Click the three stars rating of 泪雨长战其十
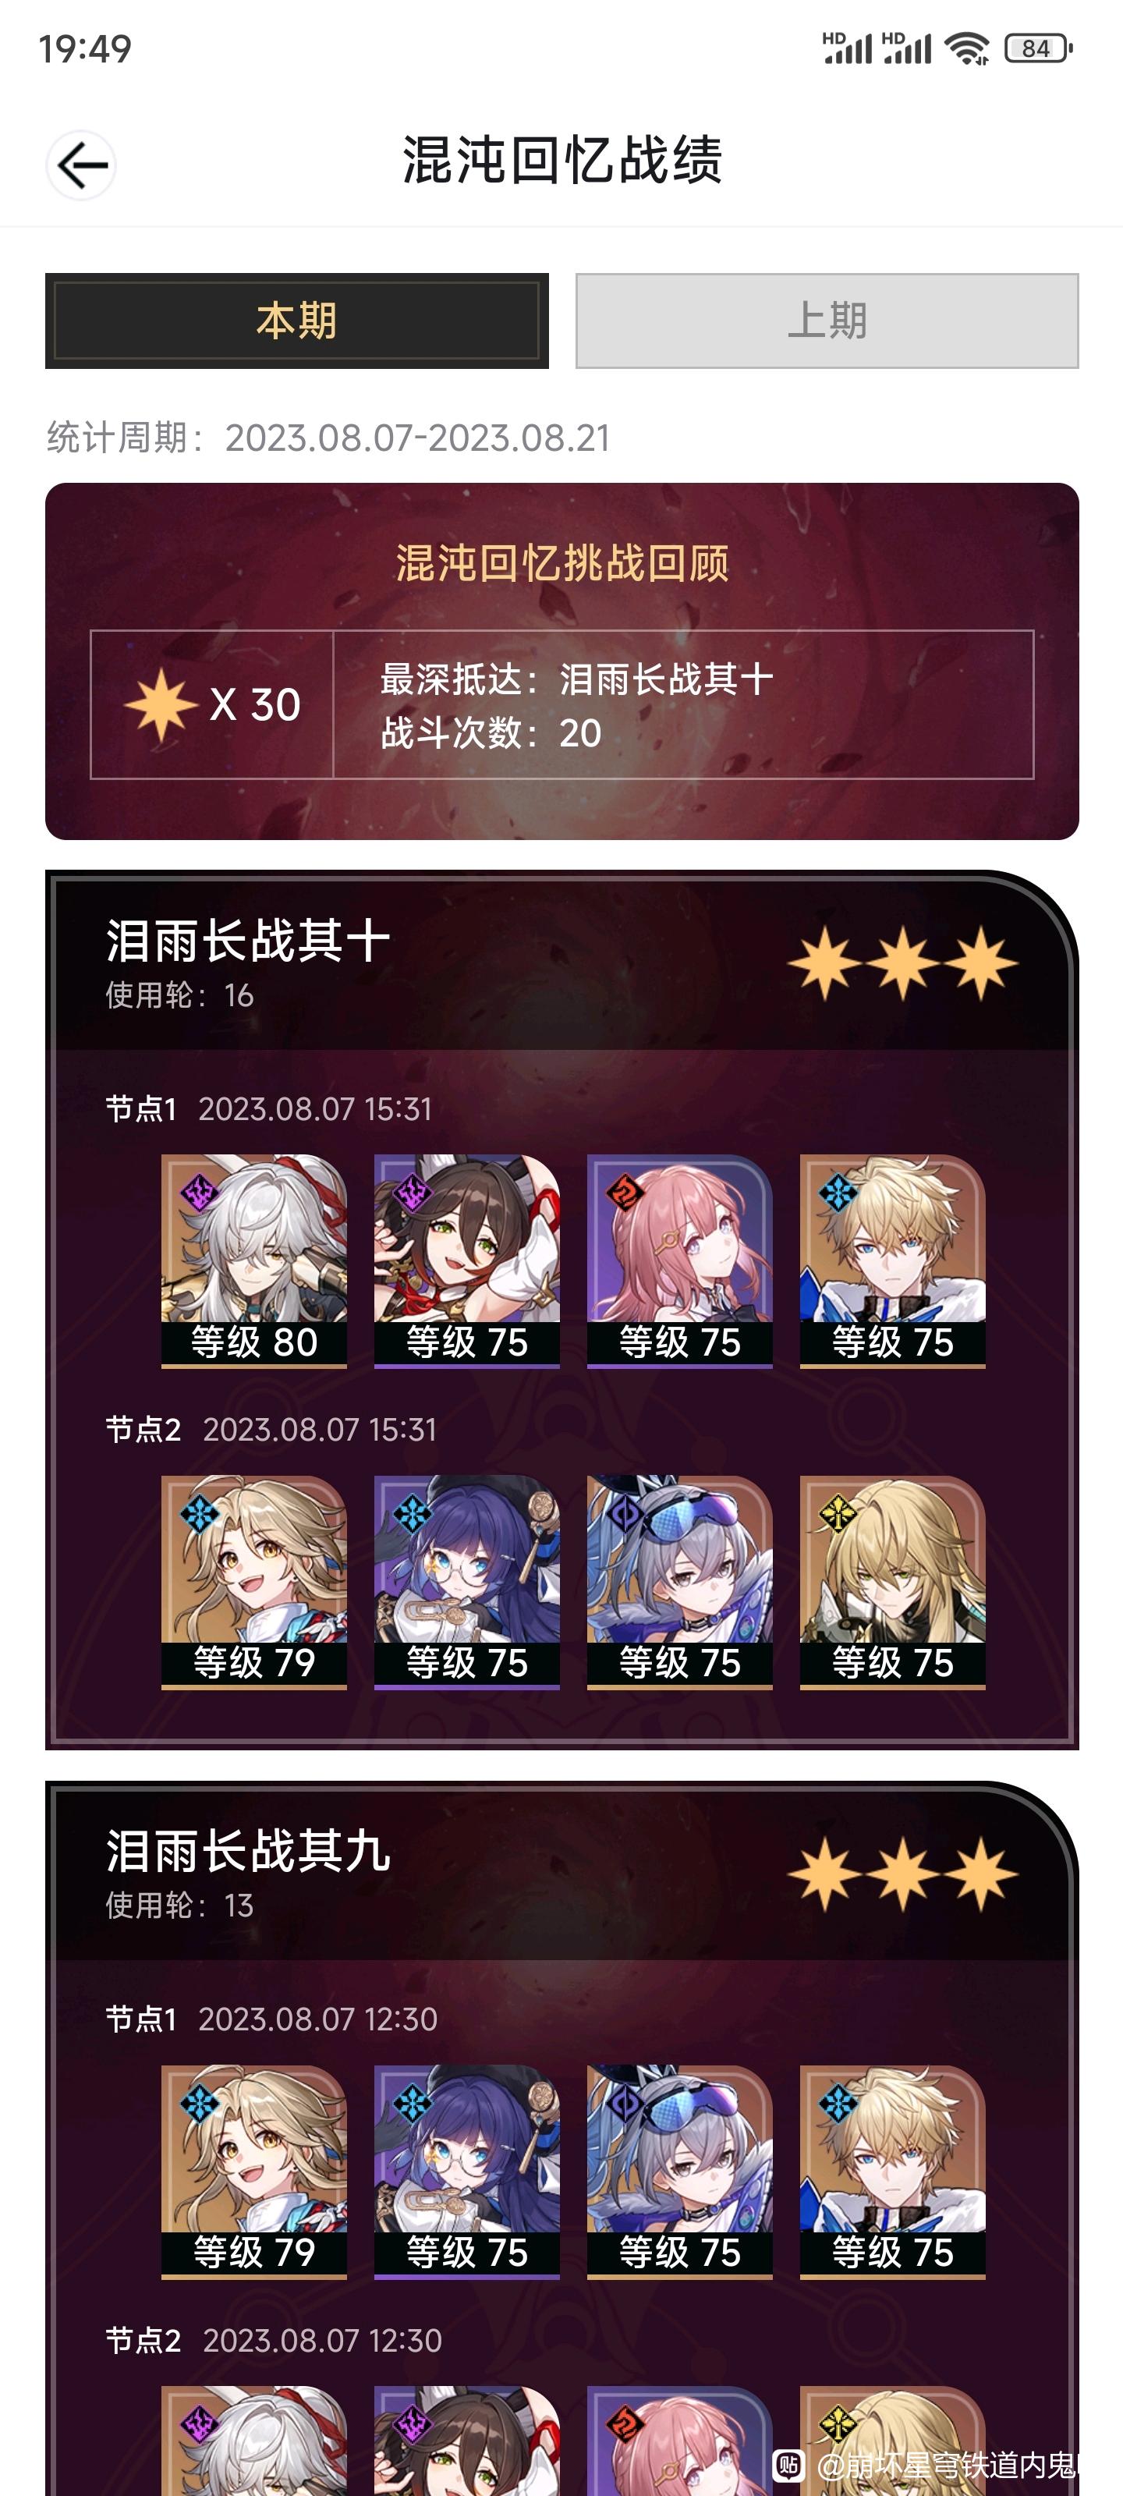The width and height of the screenshot is (1123, 2496). (902, 963)
